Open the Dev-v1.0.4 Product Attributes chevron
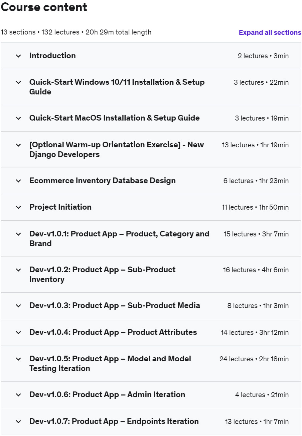 18,333
